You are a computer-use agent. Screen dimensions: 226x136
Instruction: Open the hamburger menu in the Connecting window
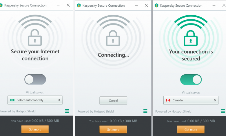click(145, 111)
